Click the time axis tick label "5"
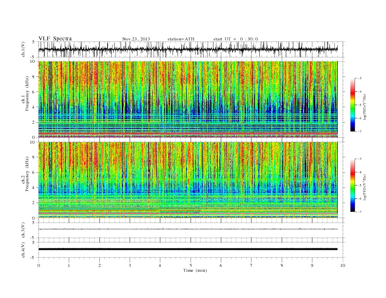The height and width of the screenshot is (298, 386). (191, 265)
